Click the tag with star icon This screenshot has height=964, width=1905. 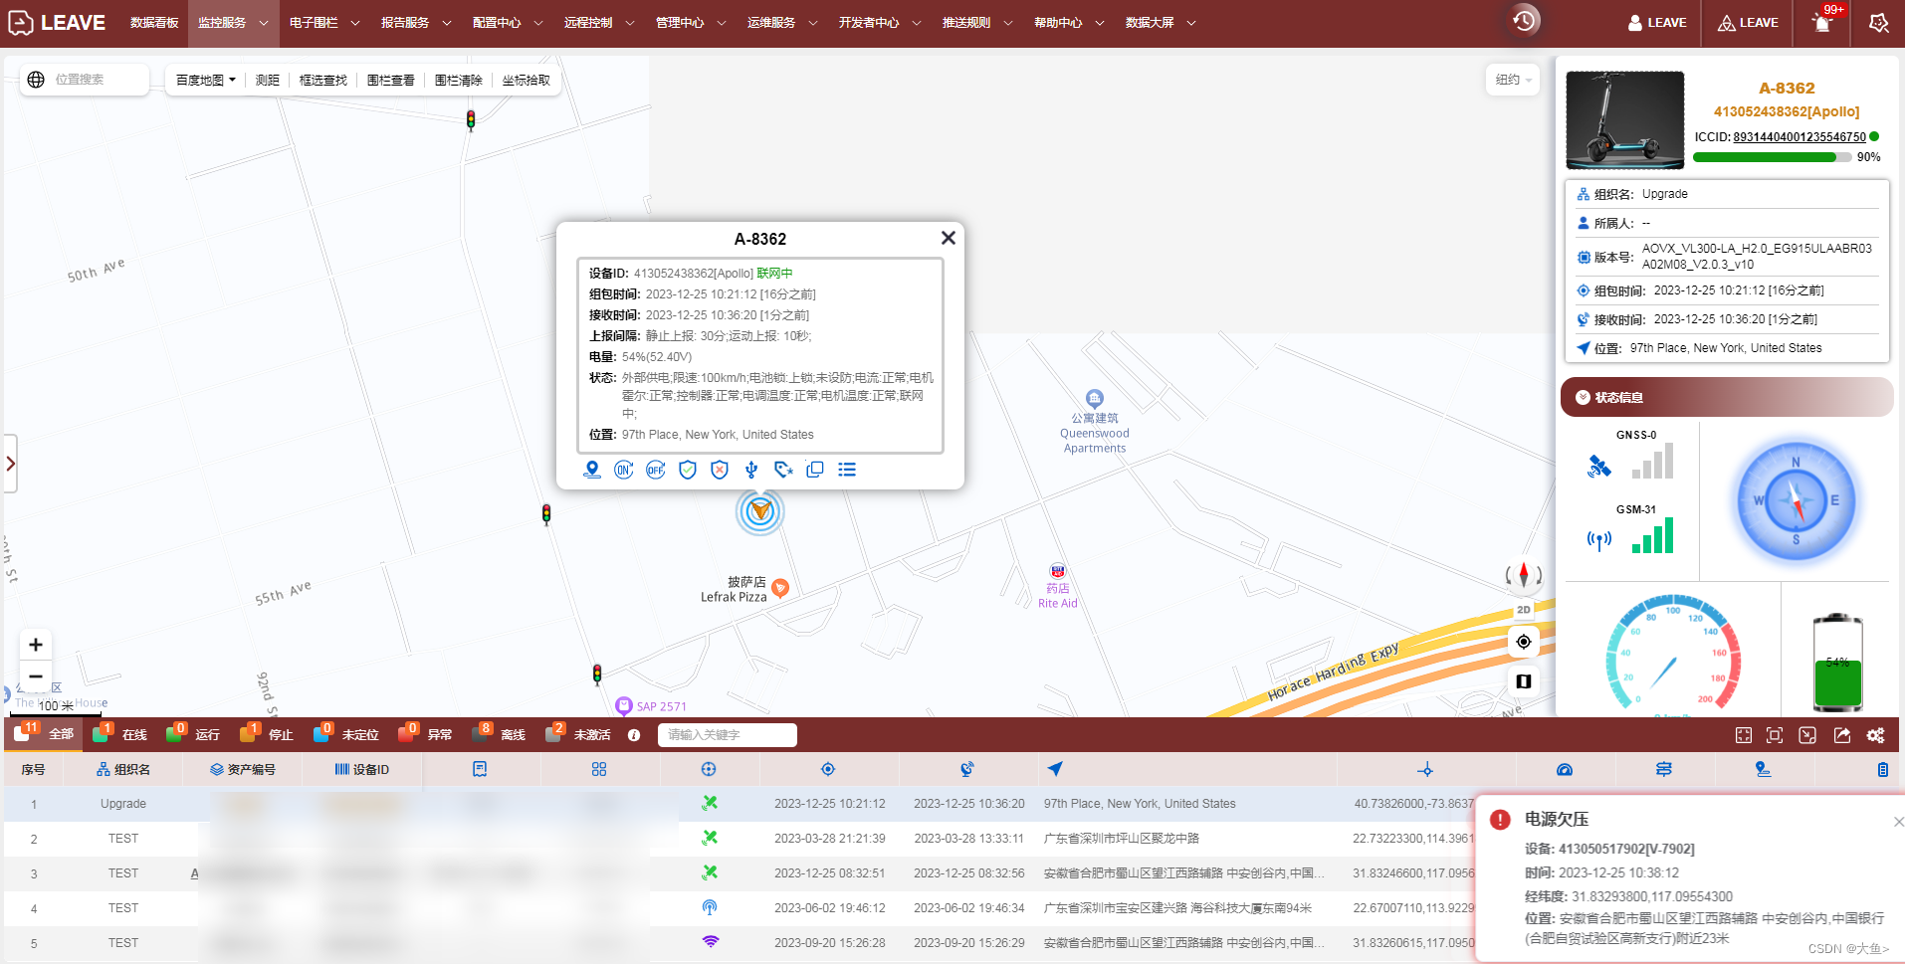coord(783,470)
